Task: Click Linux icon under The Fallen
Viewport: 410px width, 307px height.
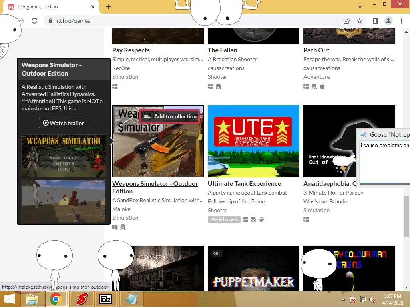Action: point(218,86)
